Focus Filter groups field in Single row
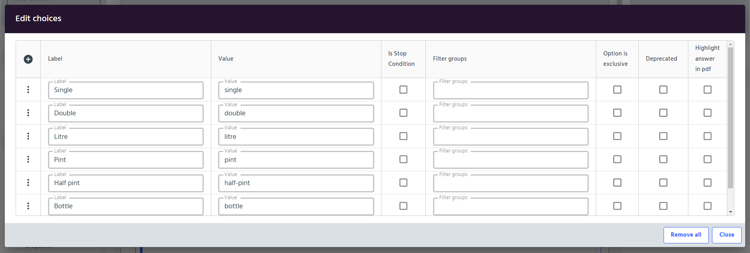 511,90
